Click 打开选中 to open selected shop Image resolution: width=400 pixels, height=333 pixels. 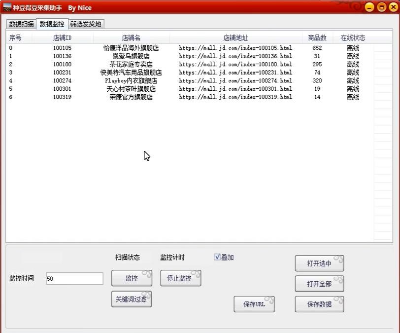coord(319,263)
